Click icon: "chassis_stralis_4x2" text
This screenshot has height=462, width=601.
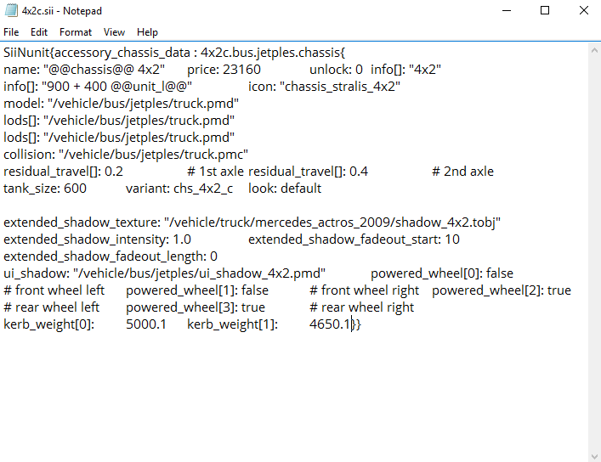pyautogui.click(x=324, y=87)
